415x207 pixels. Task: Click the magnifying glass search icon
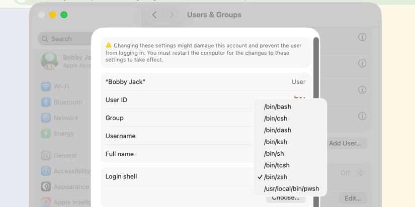click(x=45, y=39)
